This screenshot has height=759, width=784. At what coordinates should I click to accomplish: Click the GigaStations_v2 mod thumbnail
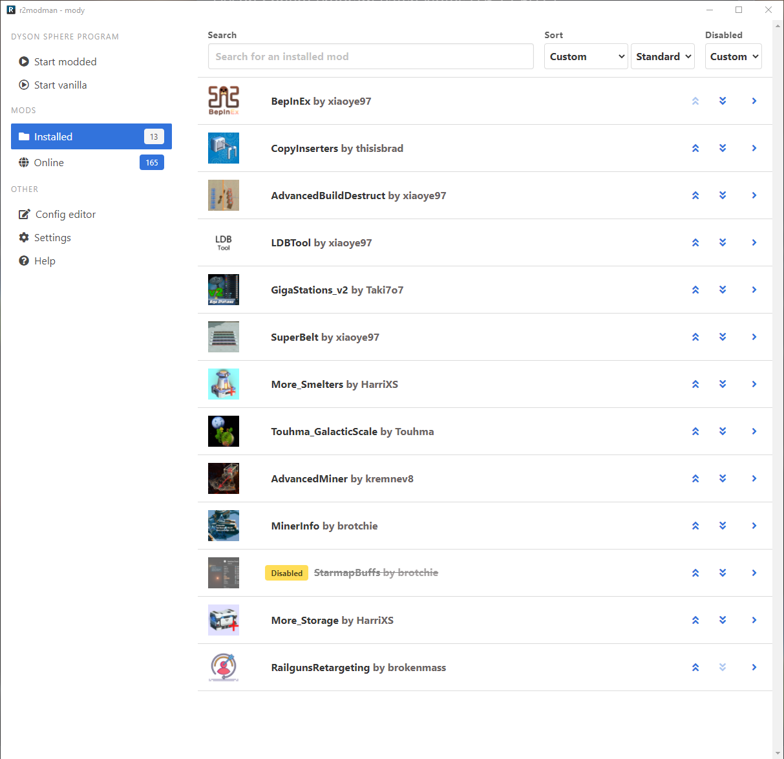tap(224, 290)
